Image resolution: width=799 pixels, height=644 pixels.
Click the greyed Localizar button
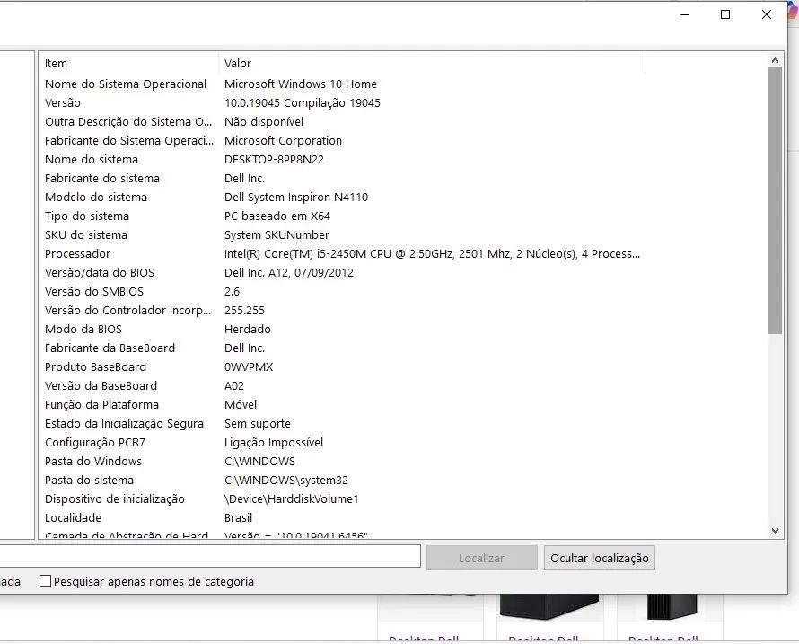click(x=481, y=558)
